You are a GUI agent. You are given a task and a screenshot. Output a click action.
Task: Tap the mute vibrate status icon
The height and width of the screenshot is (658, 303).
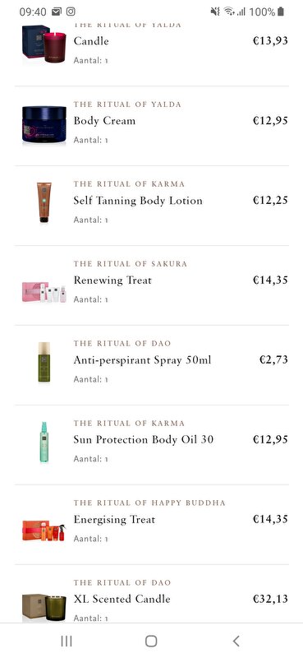pos(215,12)
